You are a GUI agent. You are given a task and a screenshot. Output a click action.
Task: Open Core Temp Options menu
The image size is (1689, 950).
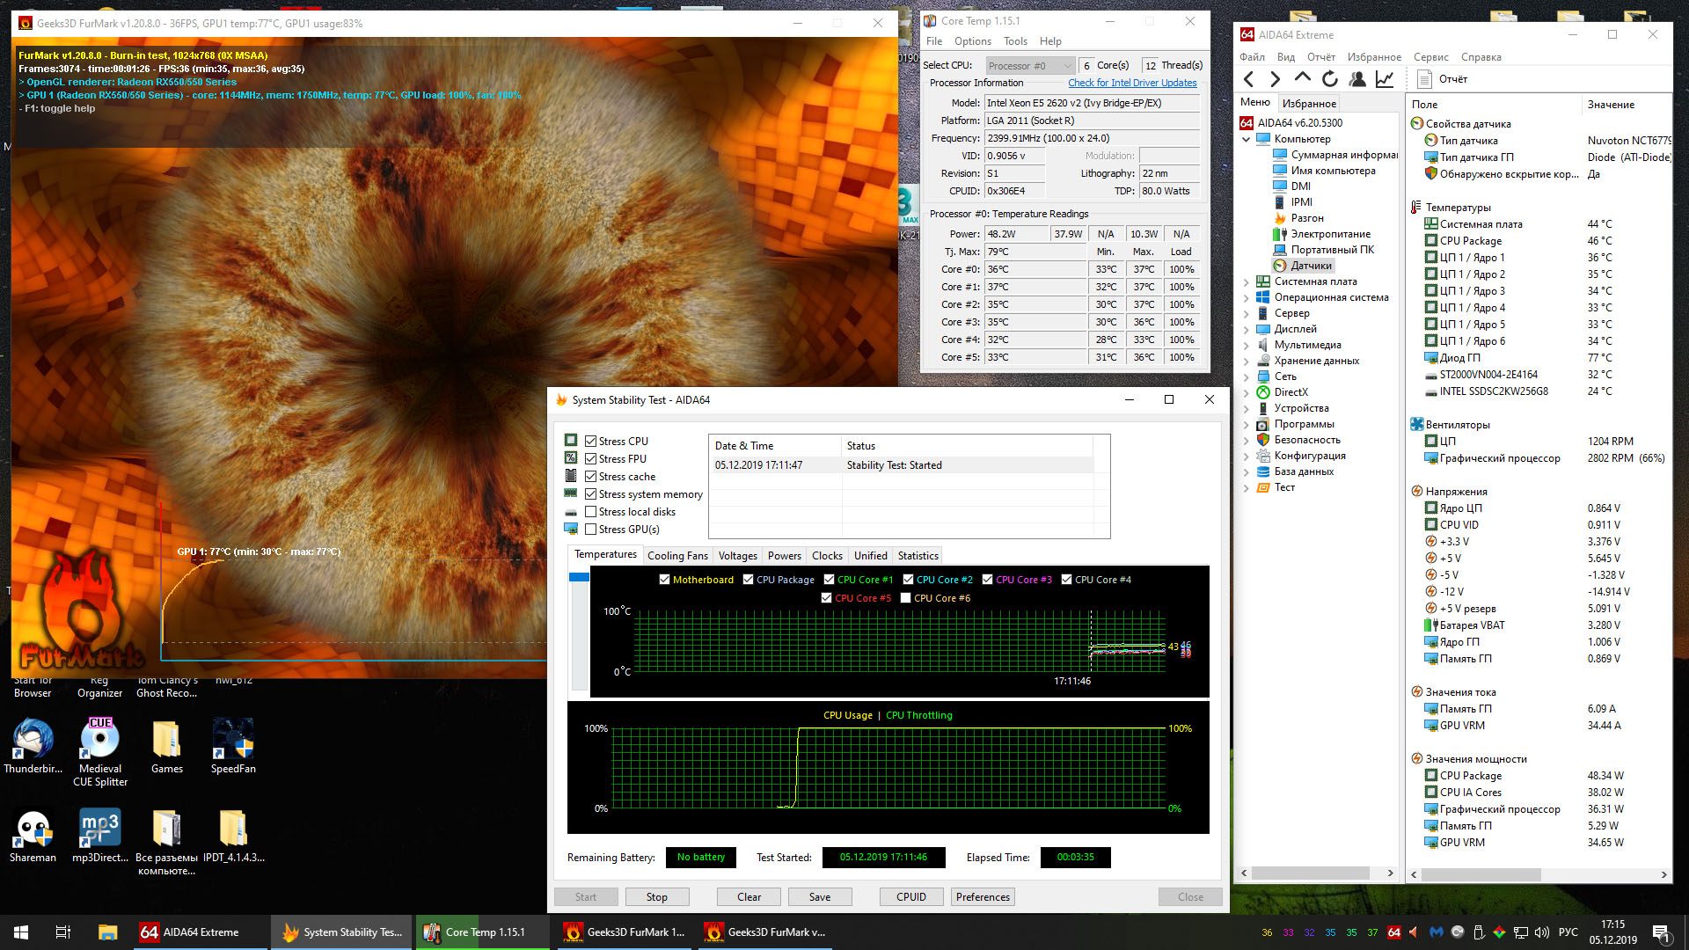pos(972,41)
